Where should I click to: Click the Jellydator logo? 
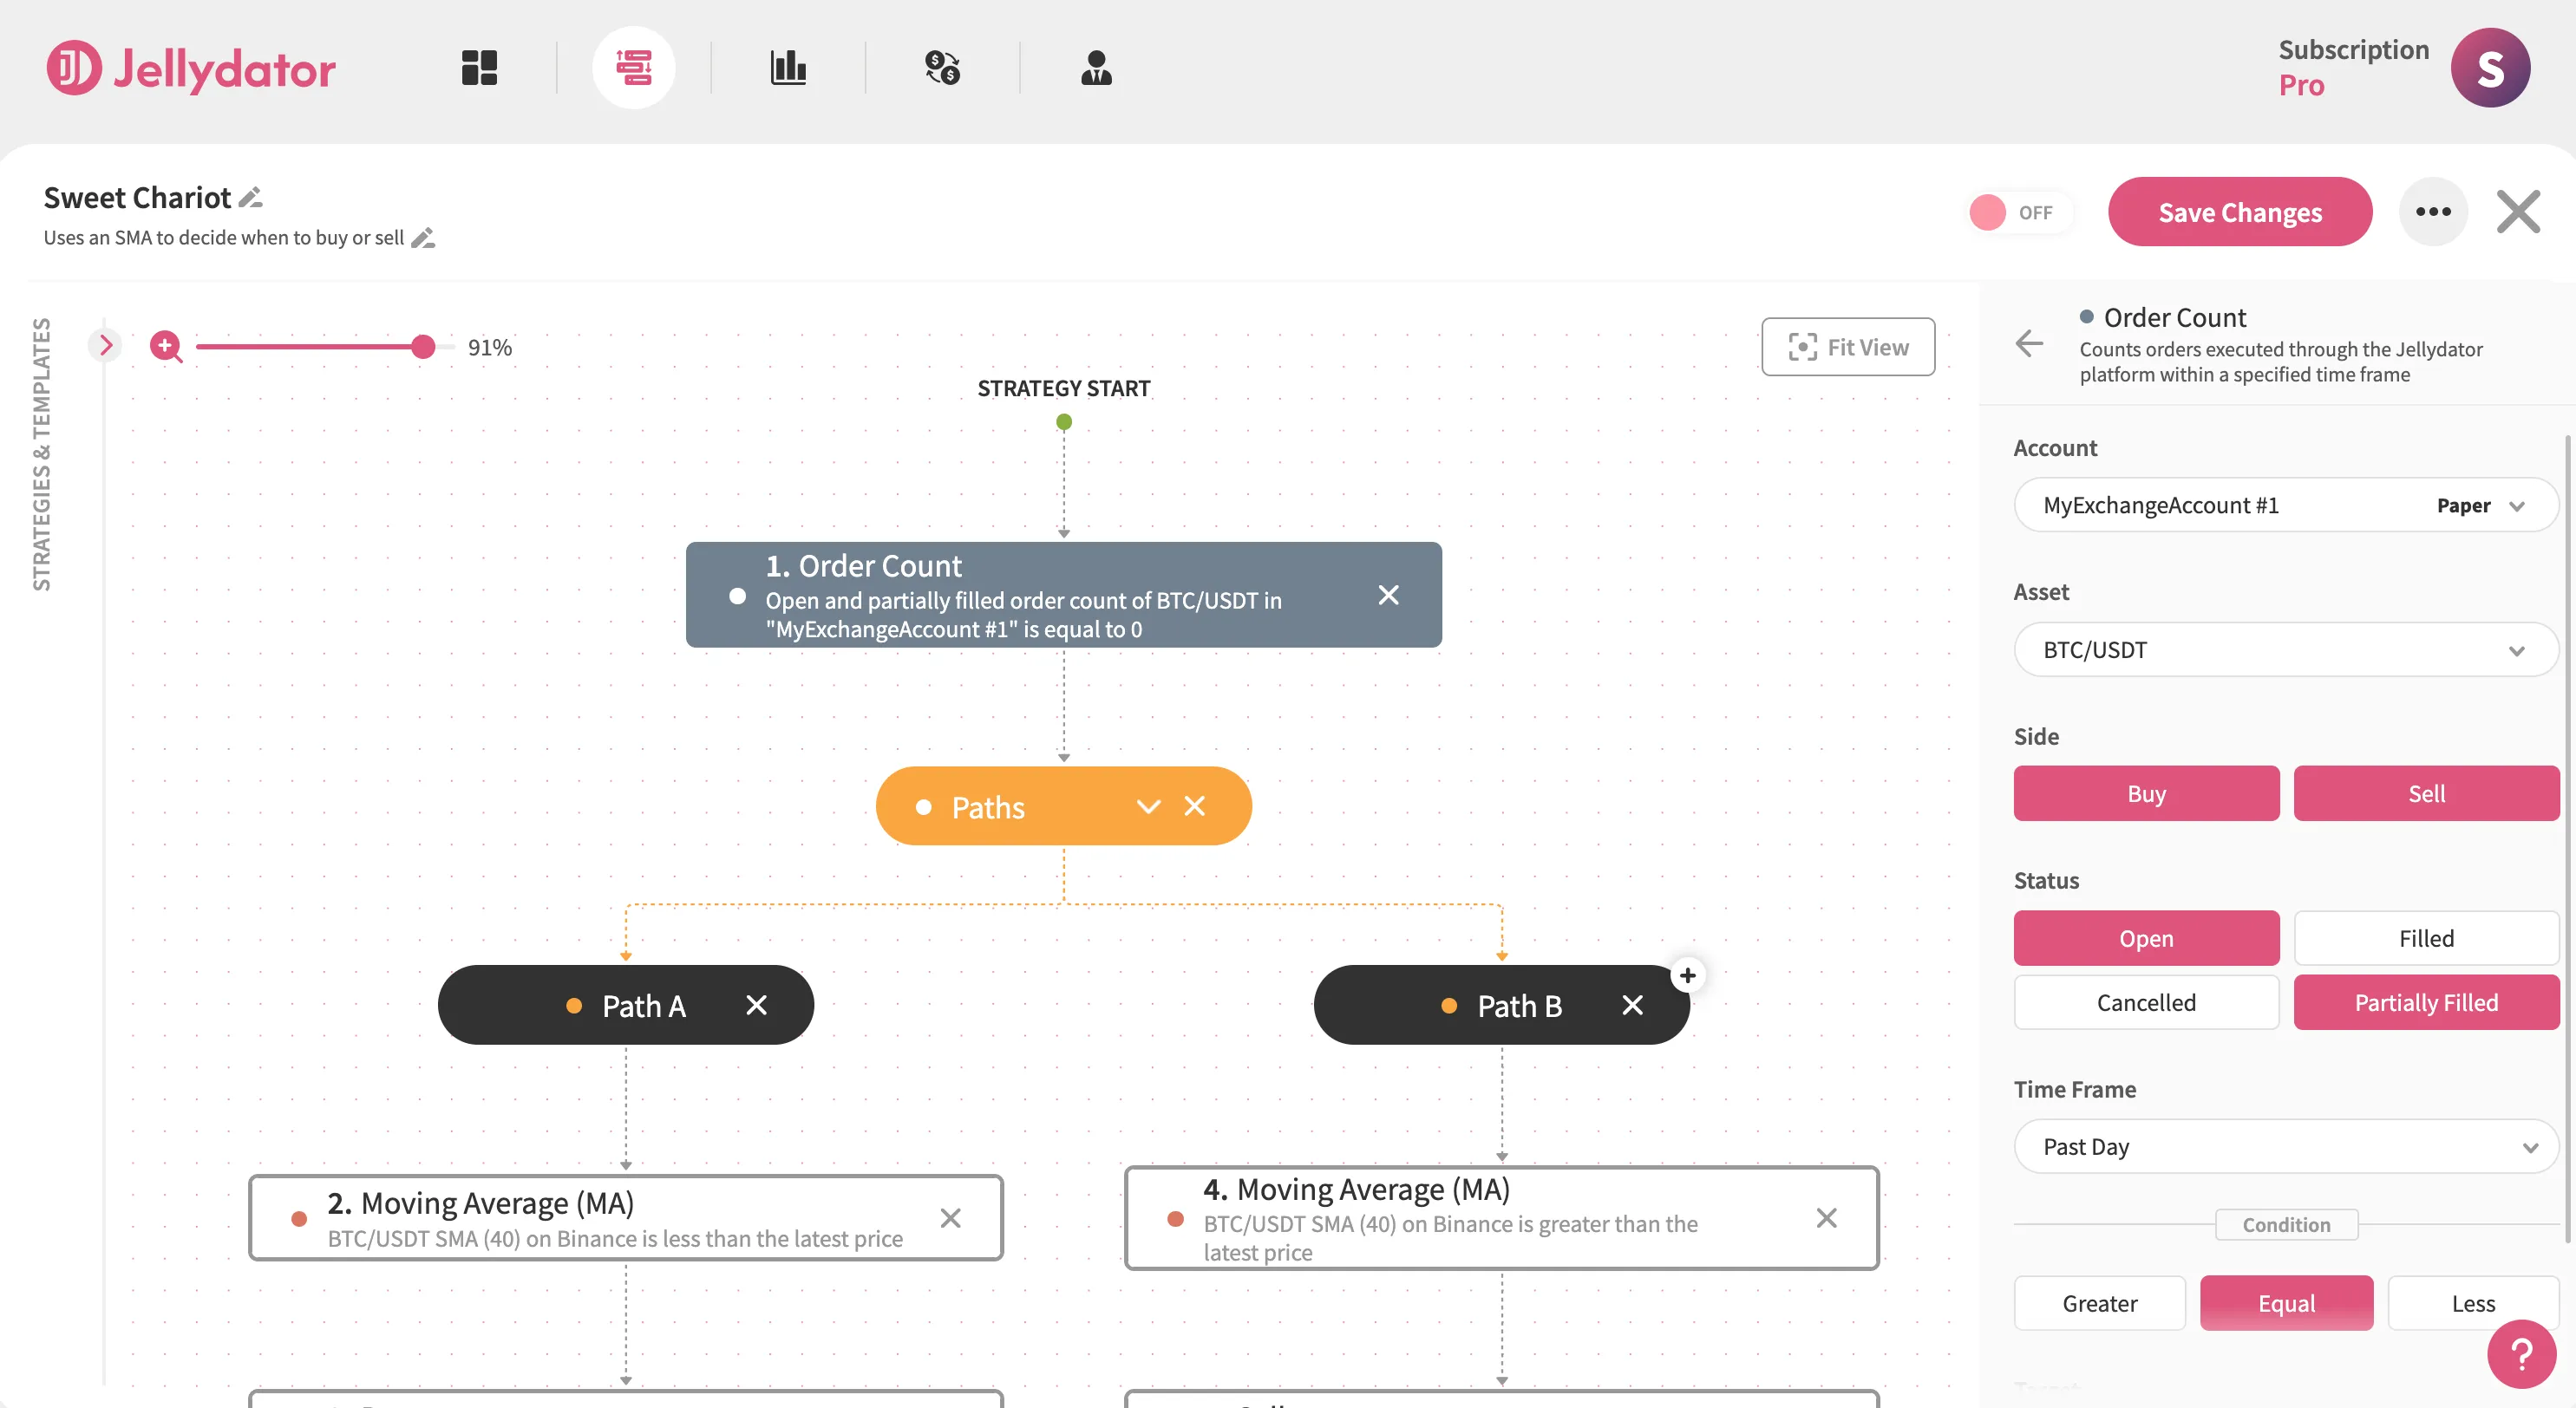(190, 68)
